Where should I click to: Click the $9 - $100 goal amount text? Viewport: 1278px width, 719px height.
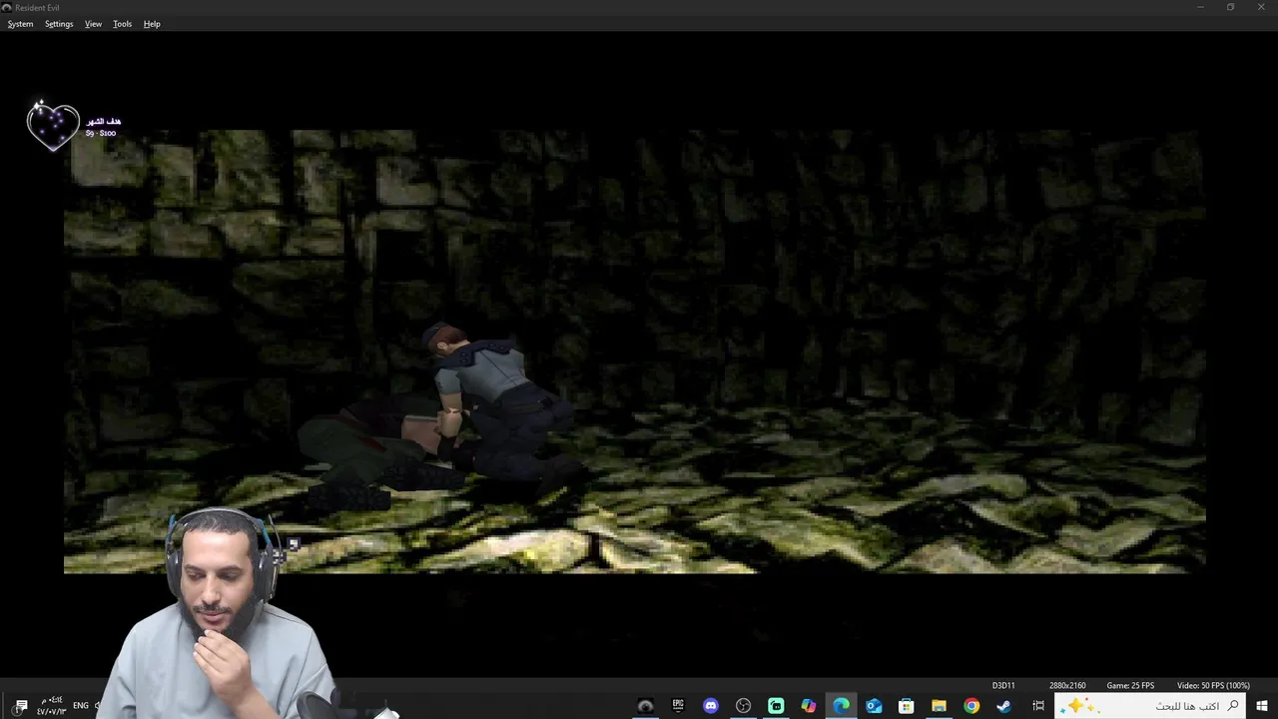coord(101,133)
